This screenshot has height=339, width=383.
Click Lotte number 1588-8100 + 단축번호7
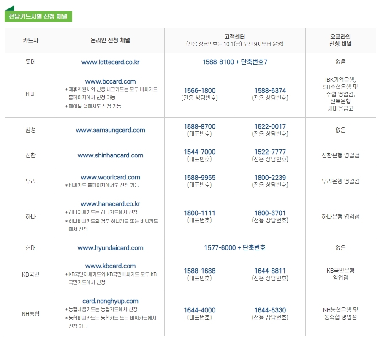pos(235,62)
